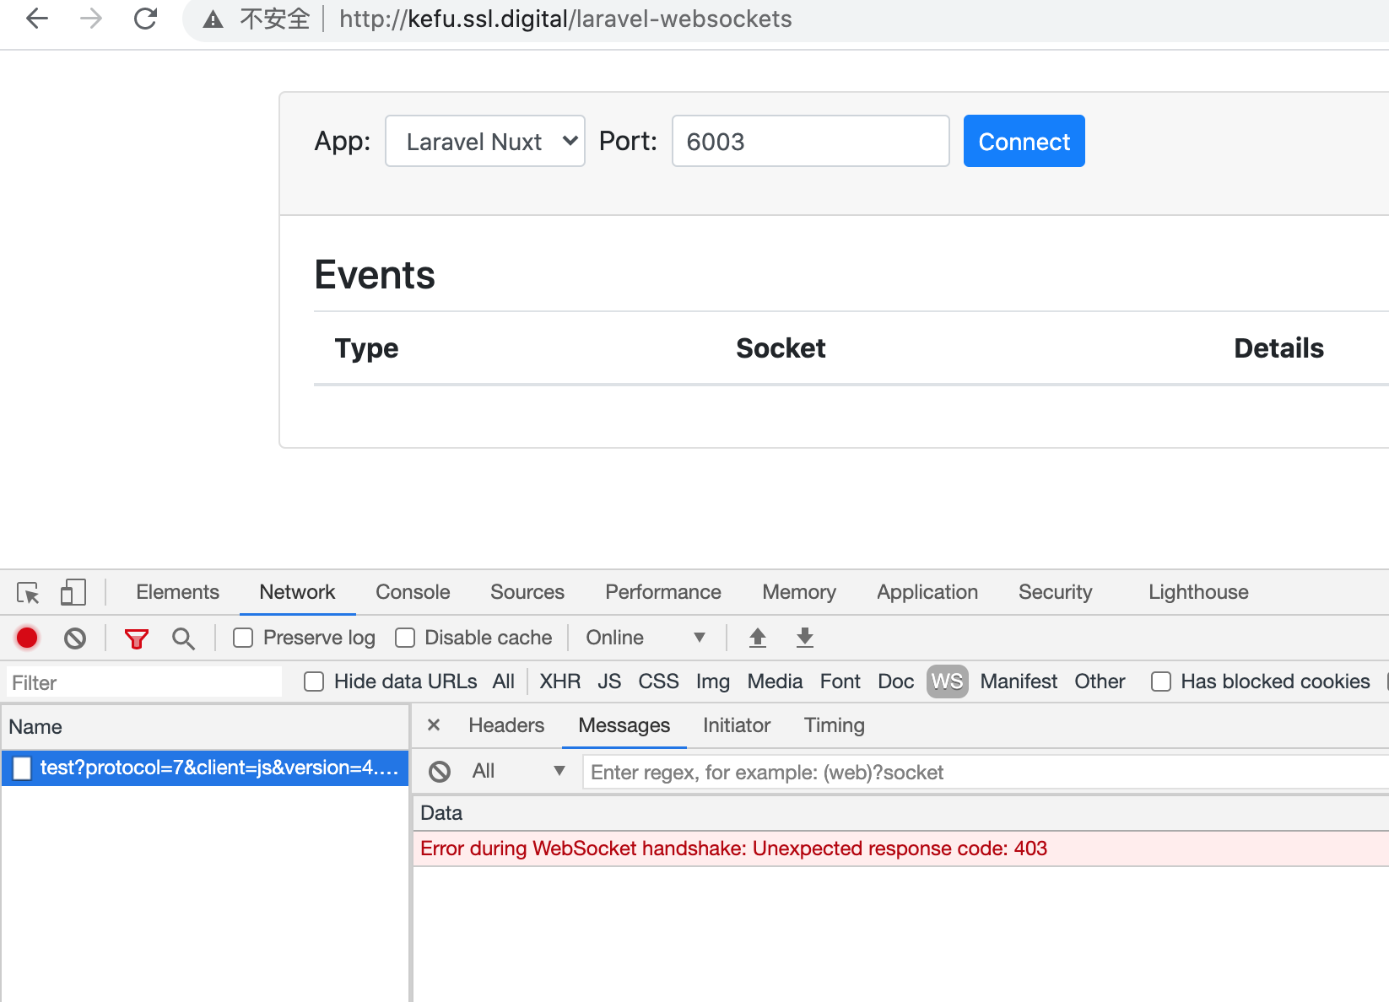Select the WS request filter
This screenshot has width=1389, height=1002.
(x=946, y=681)
